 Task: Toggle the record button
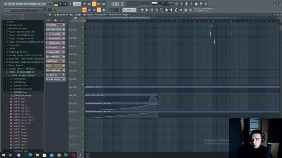[70, 4]
